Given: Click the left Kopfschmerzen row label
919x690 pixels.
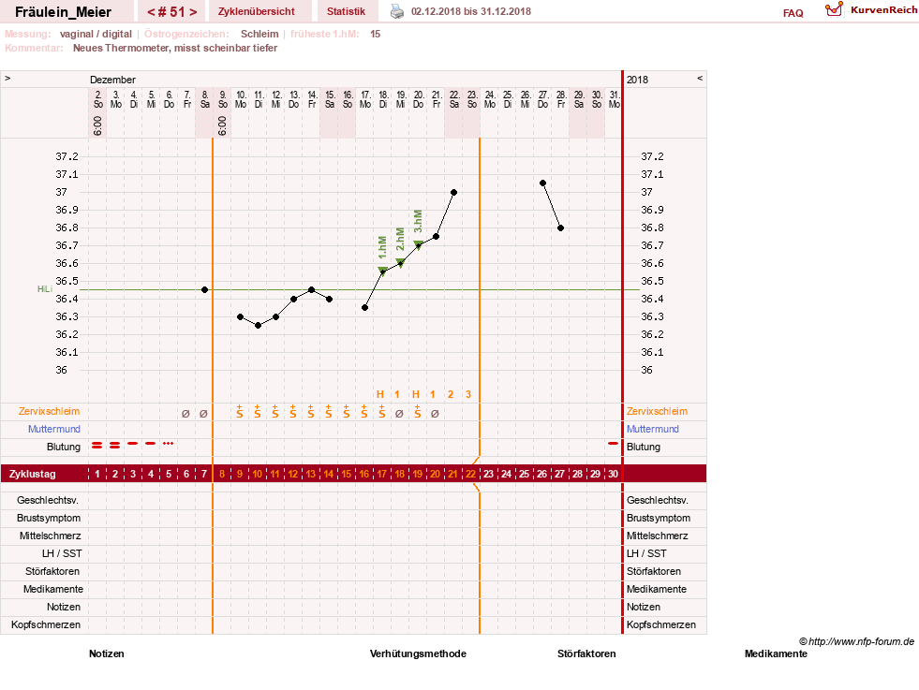Looking at the screenshot, I should (46, 624).
